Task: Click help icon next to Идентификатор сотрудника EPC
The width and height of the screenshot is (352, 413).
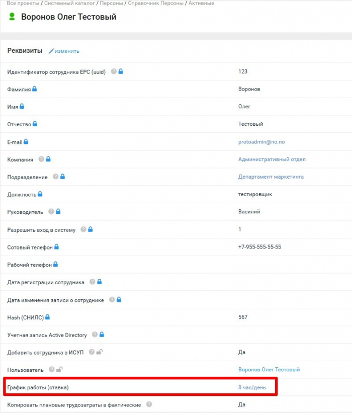Action: click(114, 71)
